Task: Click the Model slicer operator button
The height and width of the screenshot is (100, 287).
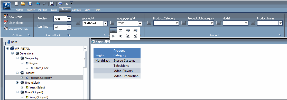Action: 218,23
